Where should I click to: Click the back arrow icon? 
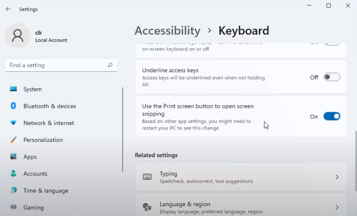click(8, 9)
